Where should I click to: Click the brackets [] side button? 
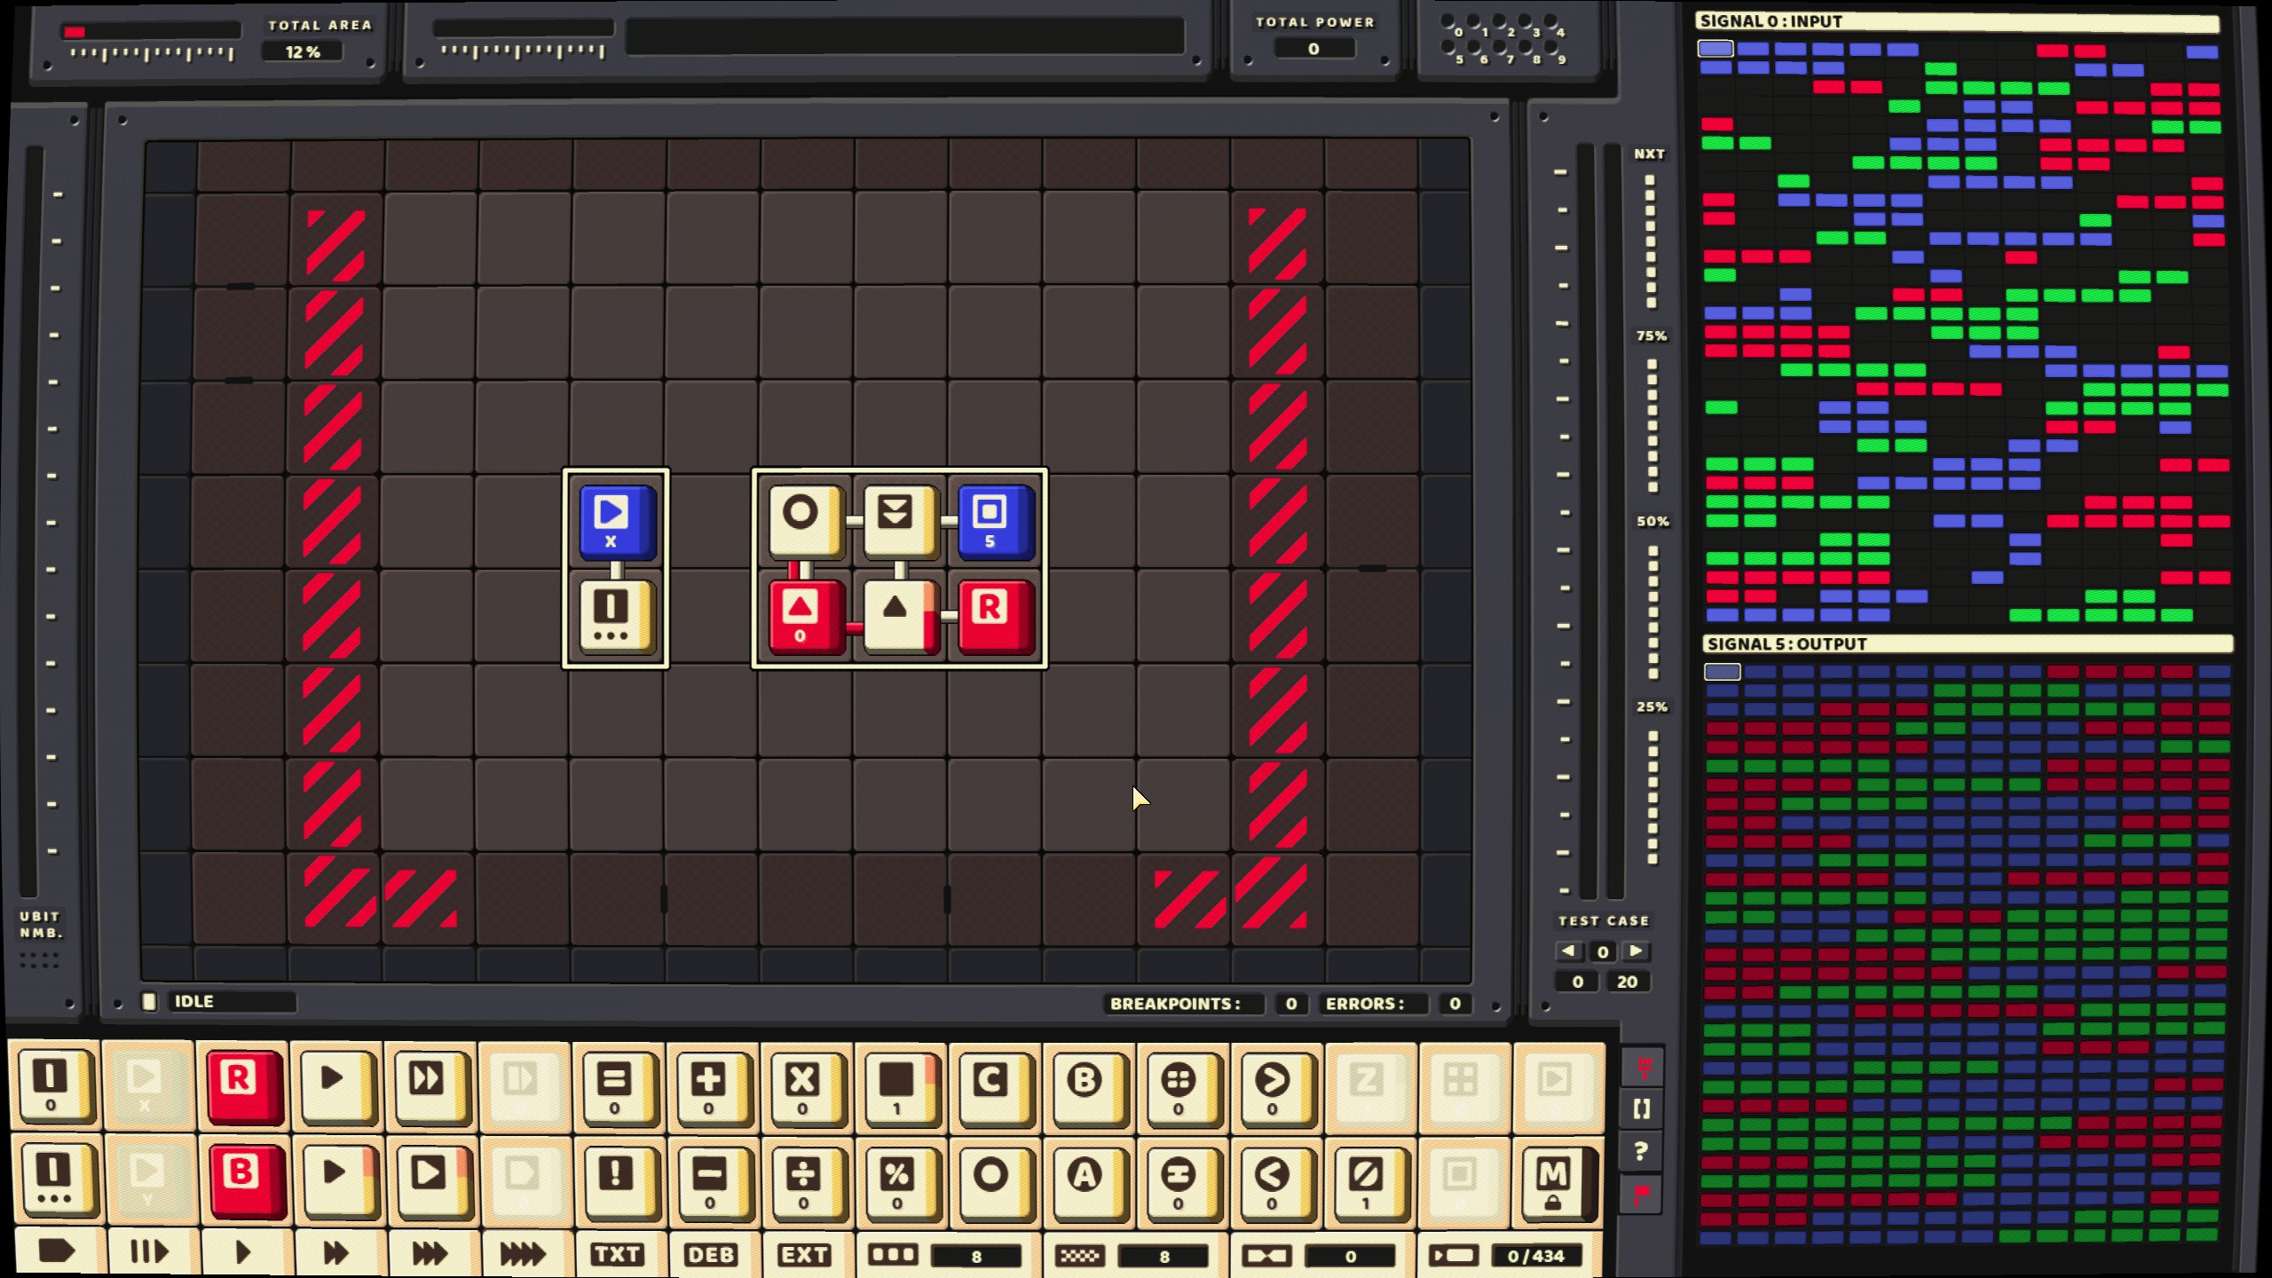click(1641, 1109)
